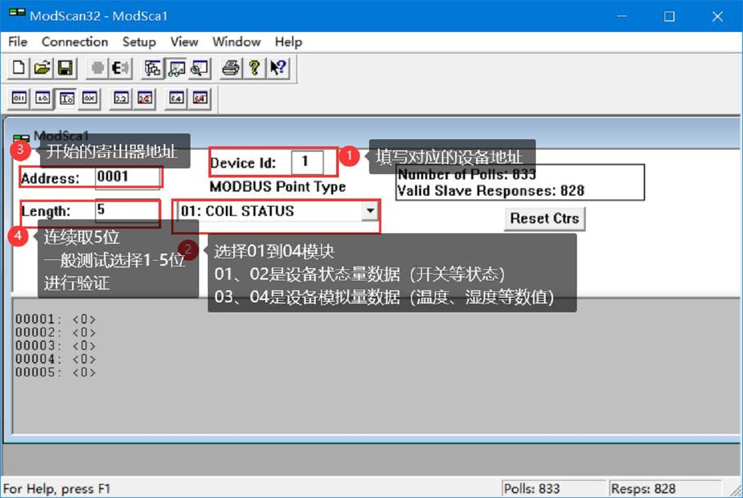Open the Help menu

pyautogui.click(x=288, y=42)
